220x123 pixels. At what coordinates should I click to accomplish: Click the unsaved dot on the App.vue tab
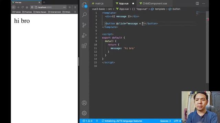pos(133,3)
